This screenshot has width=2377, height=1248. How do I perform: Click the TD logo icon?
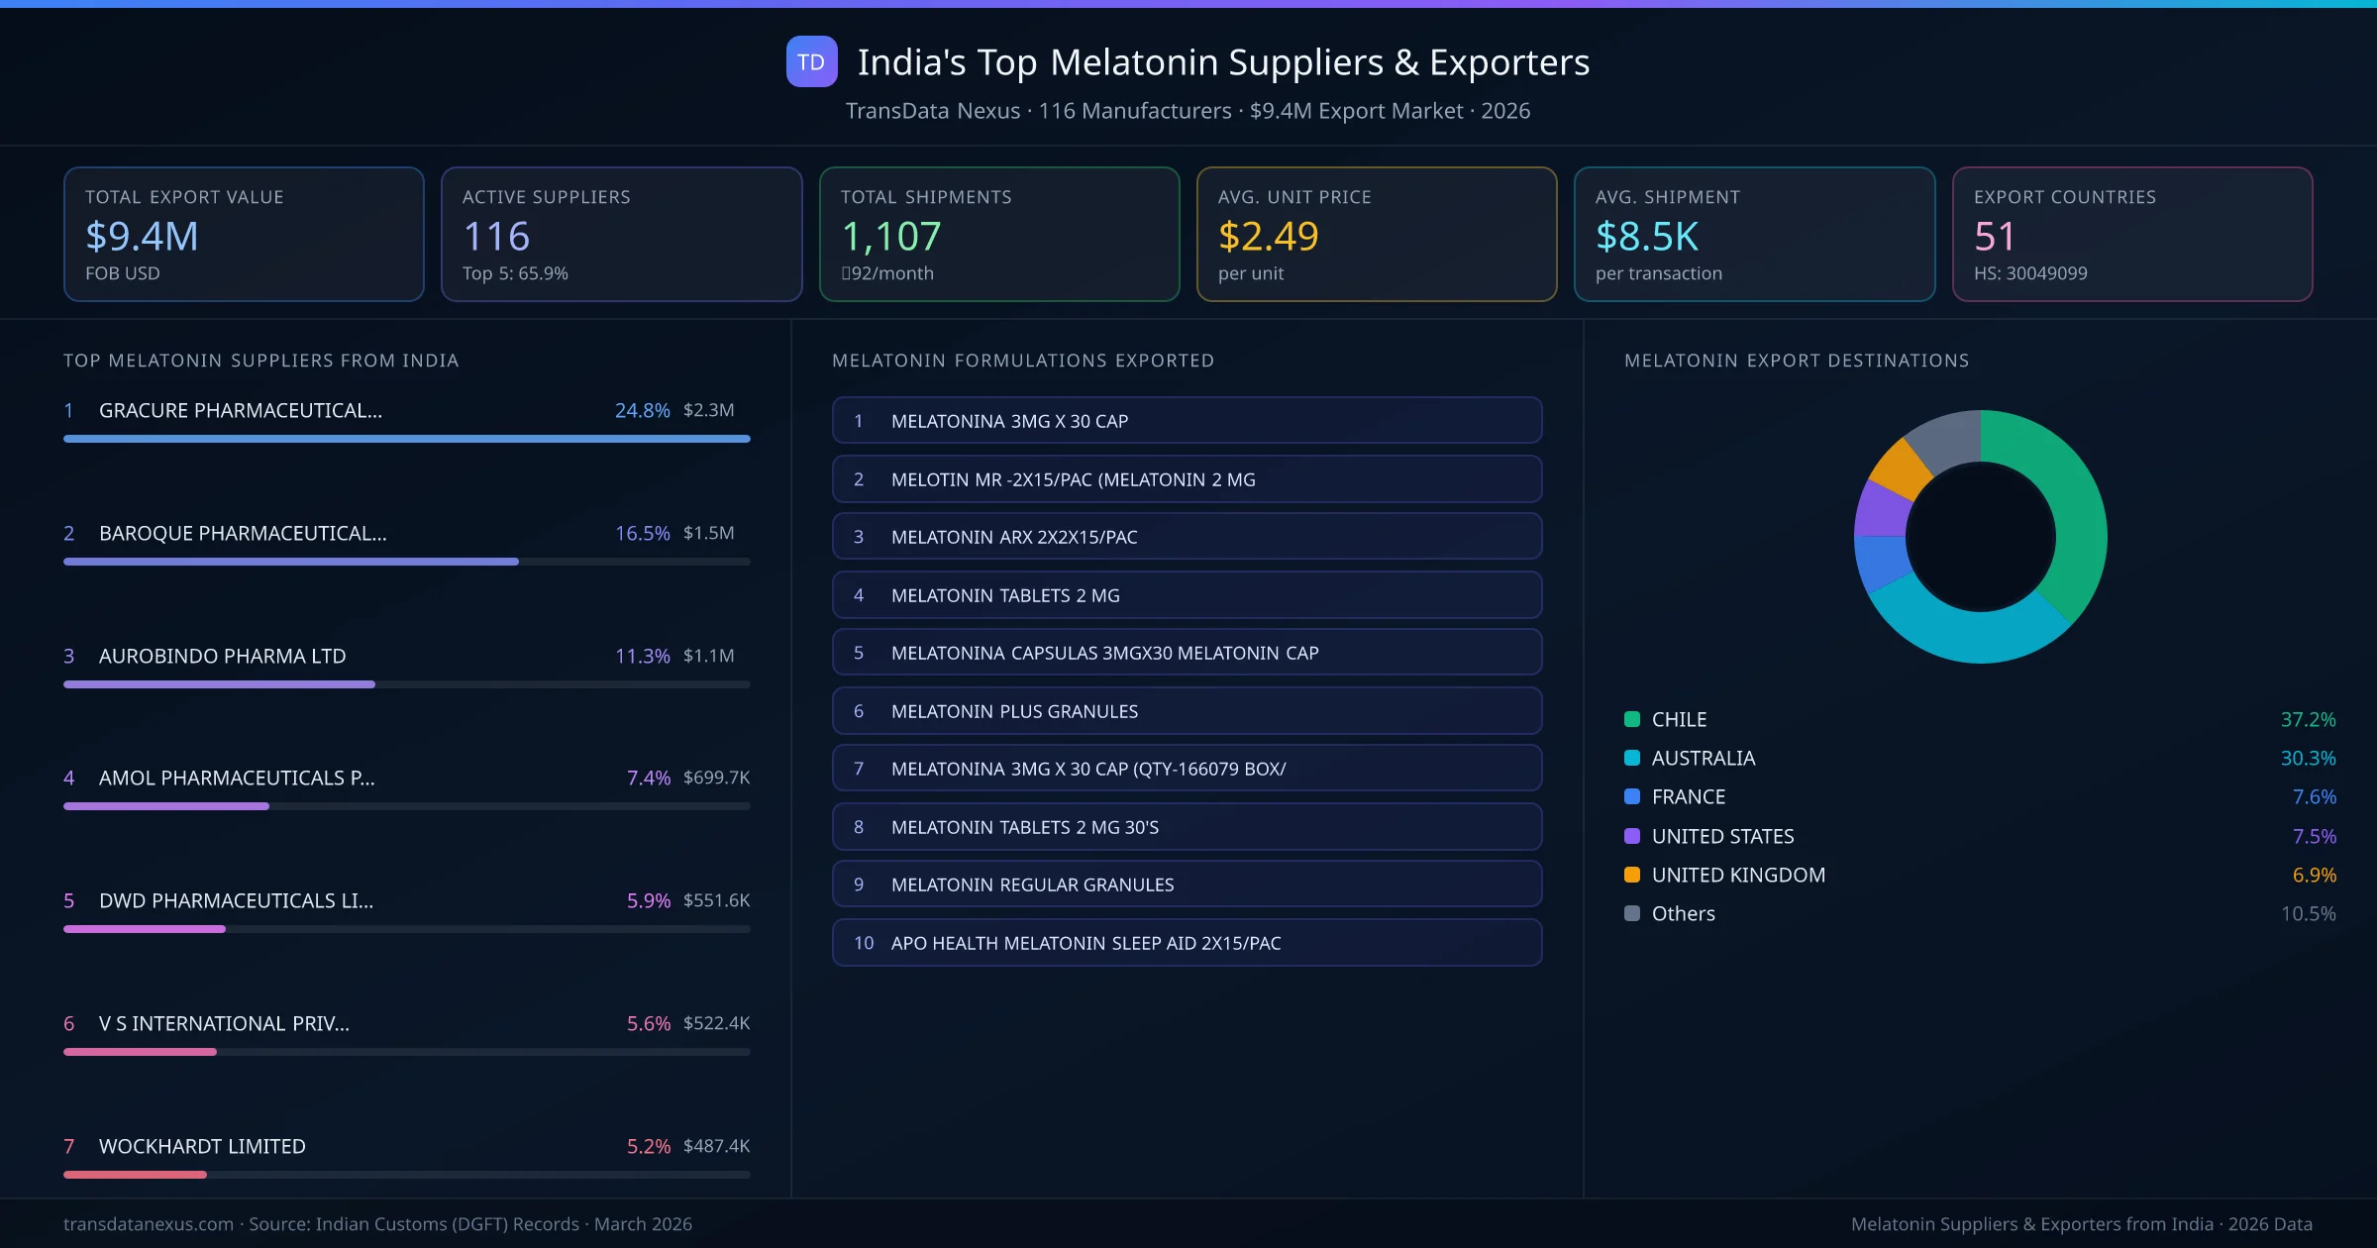click(x=810, y=61)
